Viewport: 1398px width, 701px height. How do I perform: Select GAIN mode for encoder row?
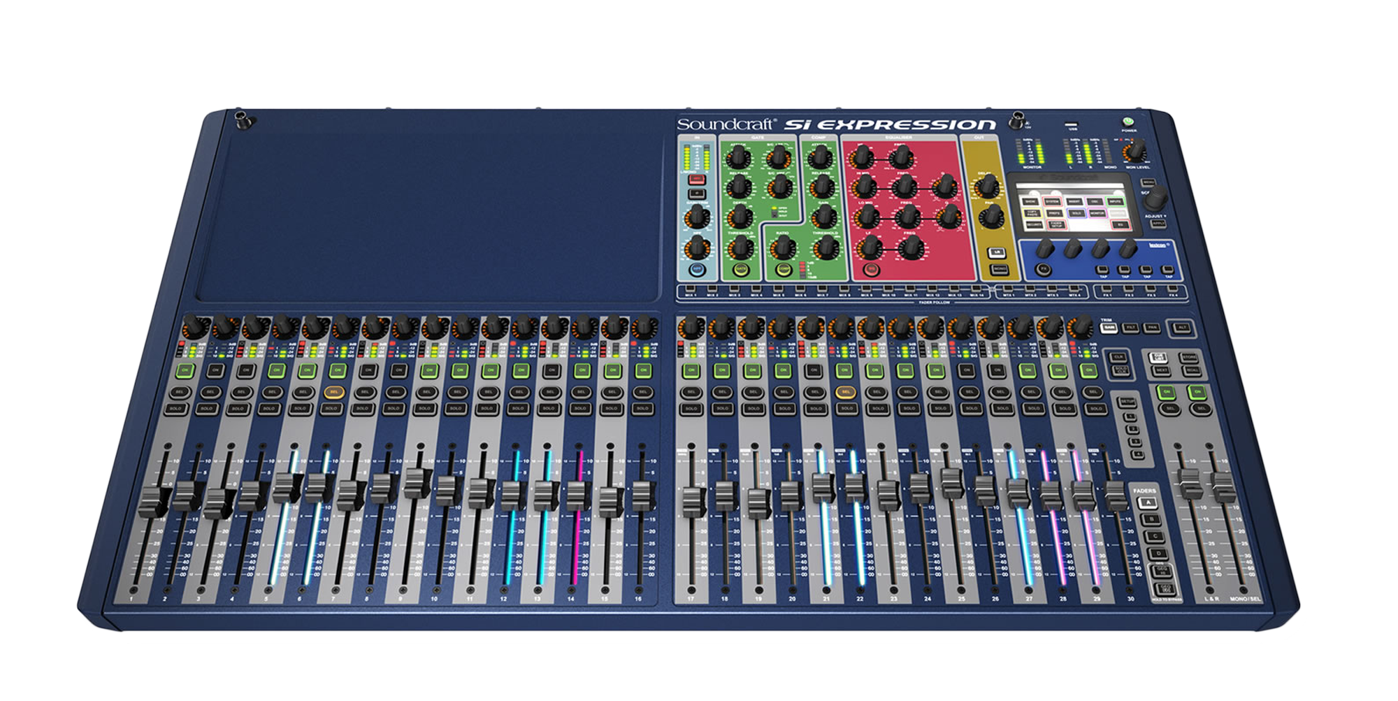[1108, 328]
